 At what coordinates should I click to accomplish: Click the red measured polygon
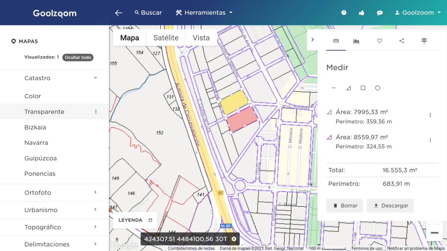coord(242,119)
